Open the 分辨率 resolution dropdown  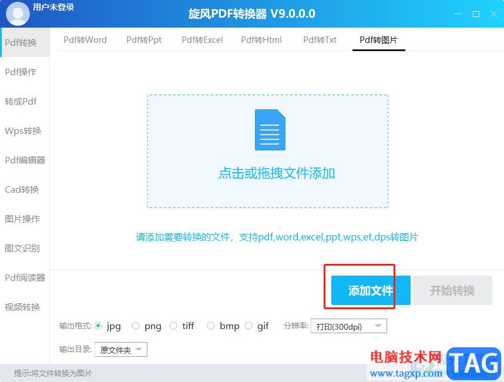[349, 326]
